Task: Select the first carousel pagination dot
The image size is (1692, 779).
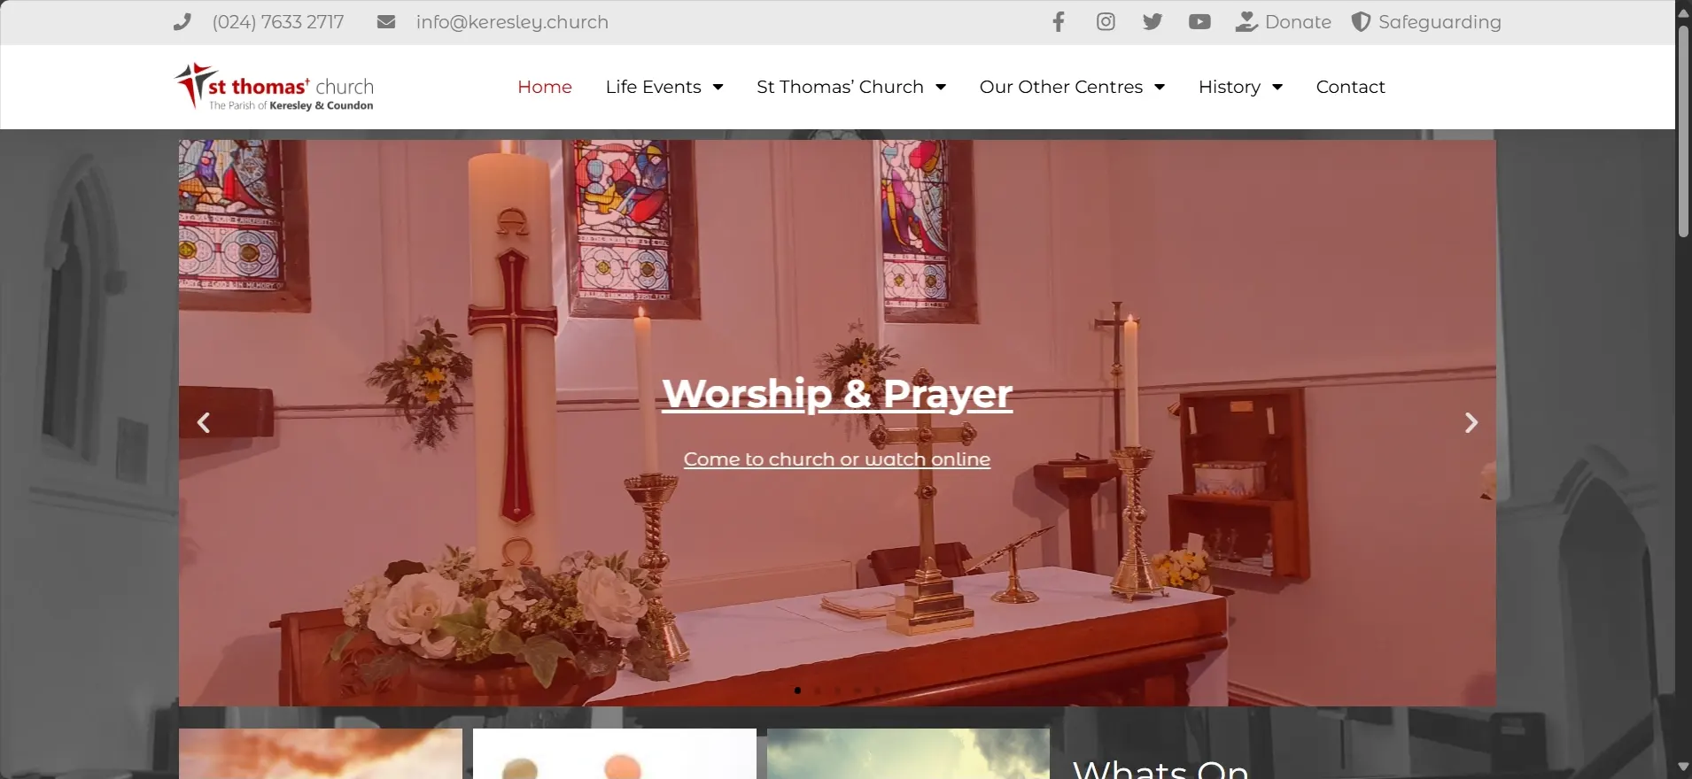Action: pos(797,690)
